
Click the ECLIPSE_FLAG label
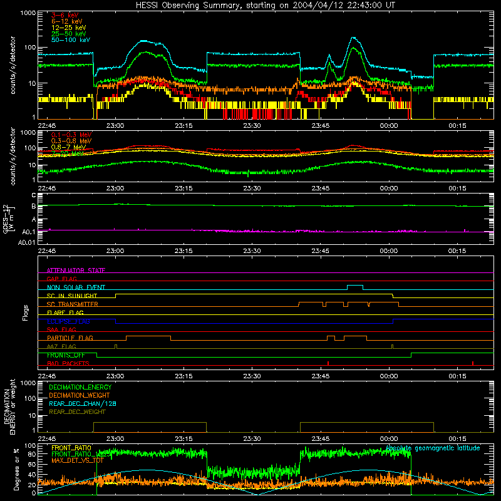(68, 321)
